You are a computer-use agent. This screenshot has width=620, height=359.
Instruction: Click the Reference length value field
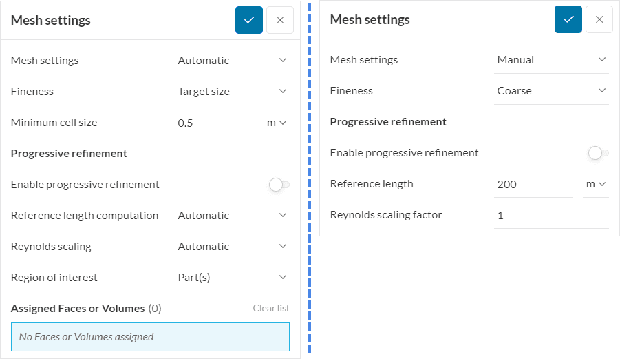tap(533, 184)
